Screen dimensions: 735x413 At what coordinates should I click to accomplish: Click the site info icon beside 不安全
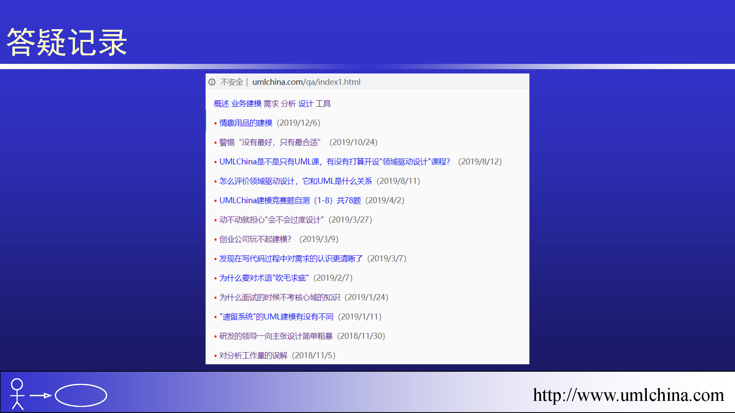point(212,82)
